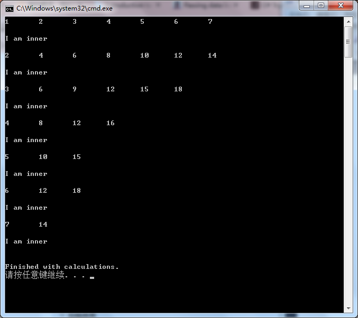Click the number 15 in the row starting with 5
358x318 pixels.
point(77,157)
